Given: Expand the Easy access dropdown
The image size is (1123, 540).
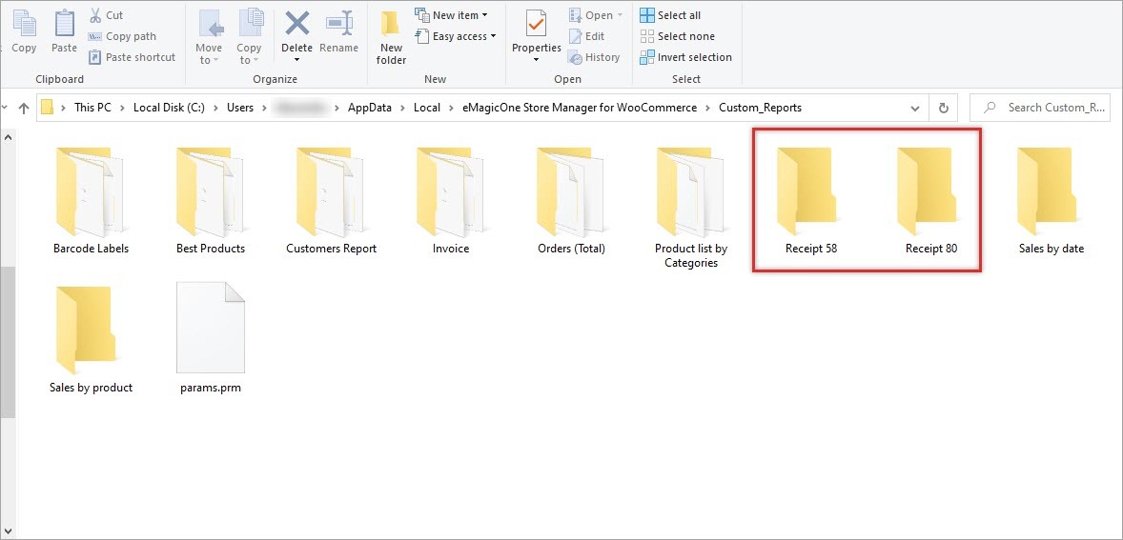Looking at the screenshot, I should [x=456, y=36].
